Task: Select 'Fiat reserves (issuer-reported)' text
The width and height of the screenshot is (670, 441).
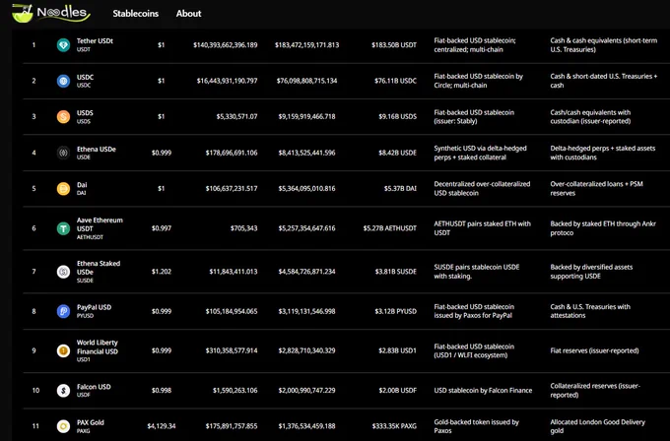Action: coord(594,350)
